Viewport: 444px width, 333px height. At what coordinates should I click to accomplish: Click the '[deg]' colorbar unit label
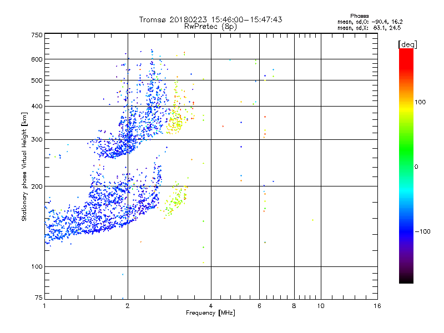[x=407, y=44]
